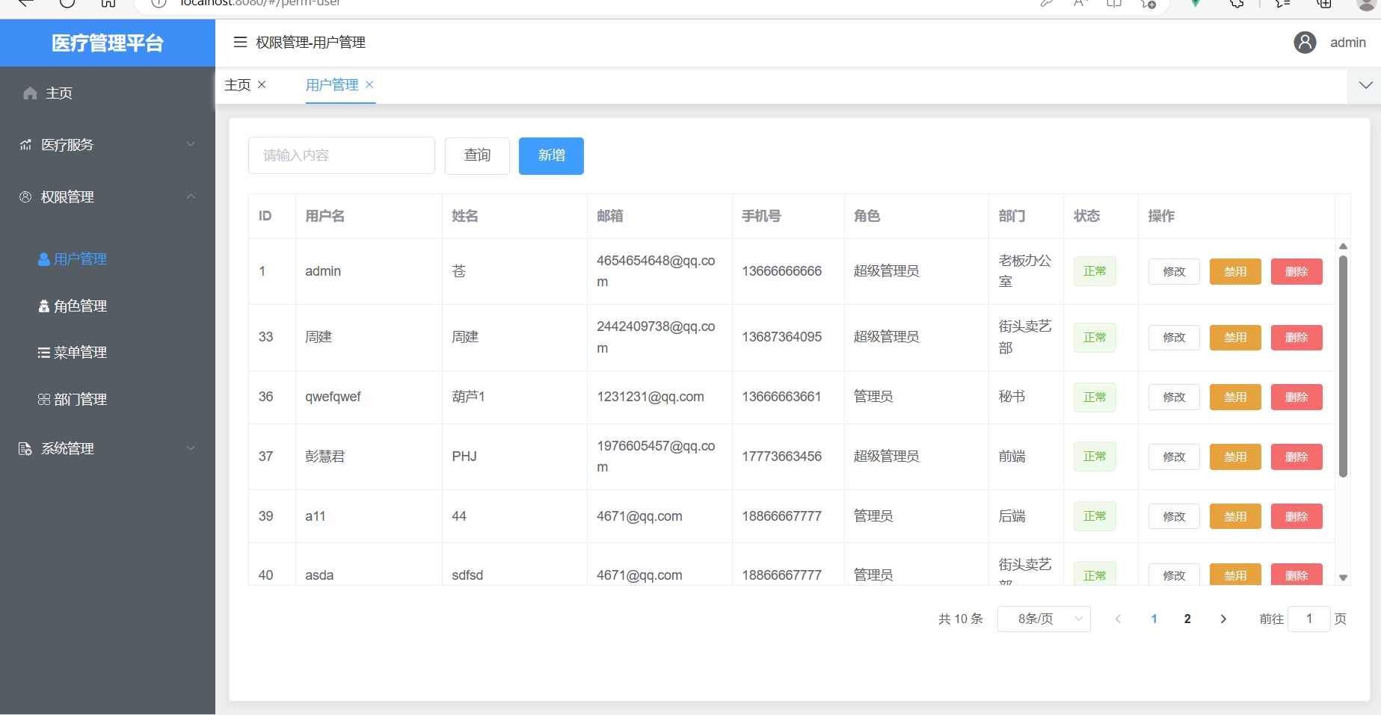The height and width of the screenshot is (715, 1381).
Task: Select page 1 in pagination
Action: pos(1154,619)
